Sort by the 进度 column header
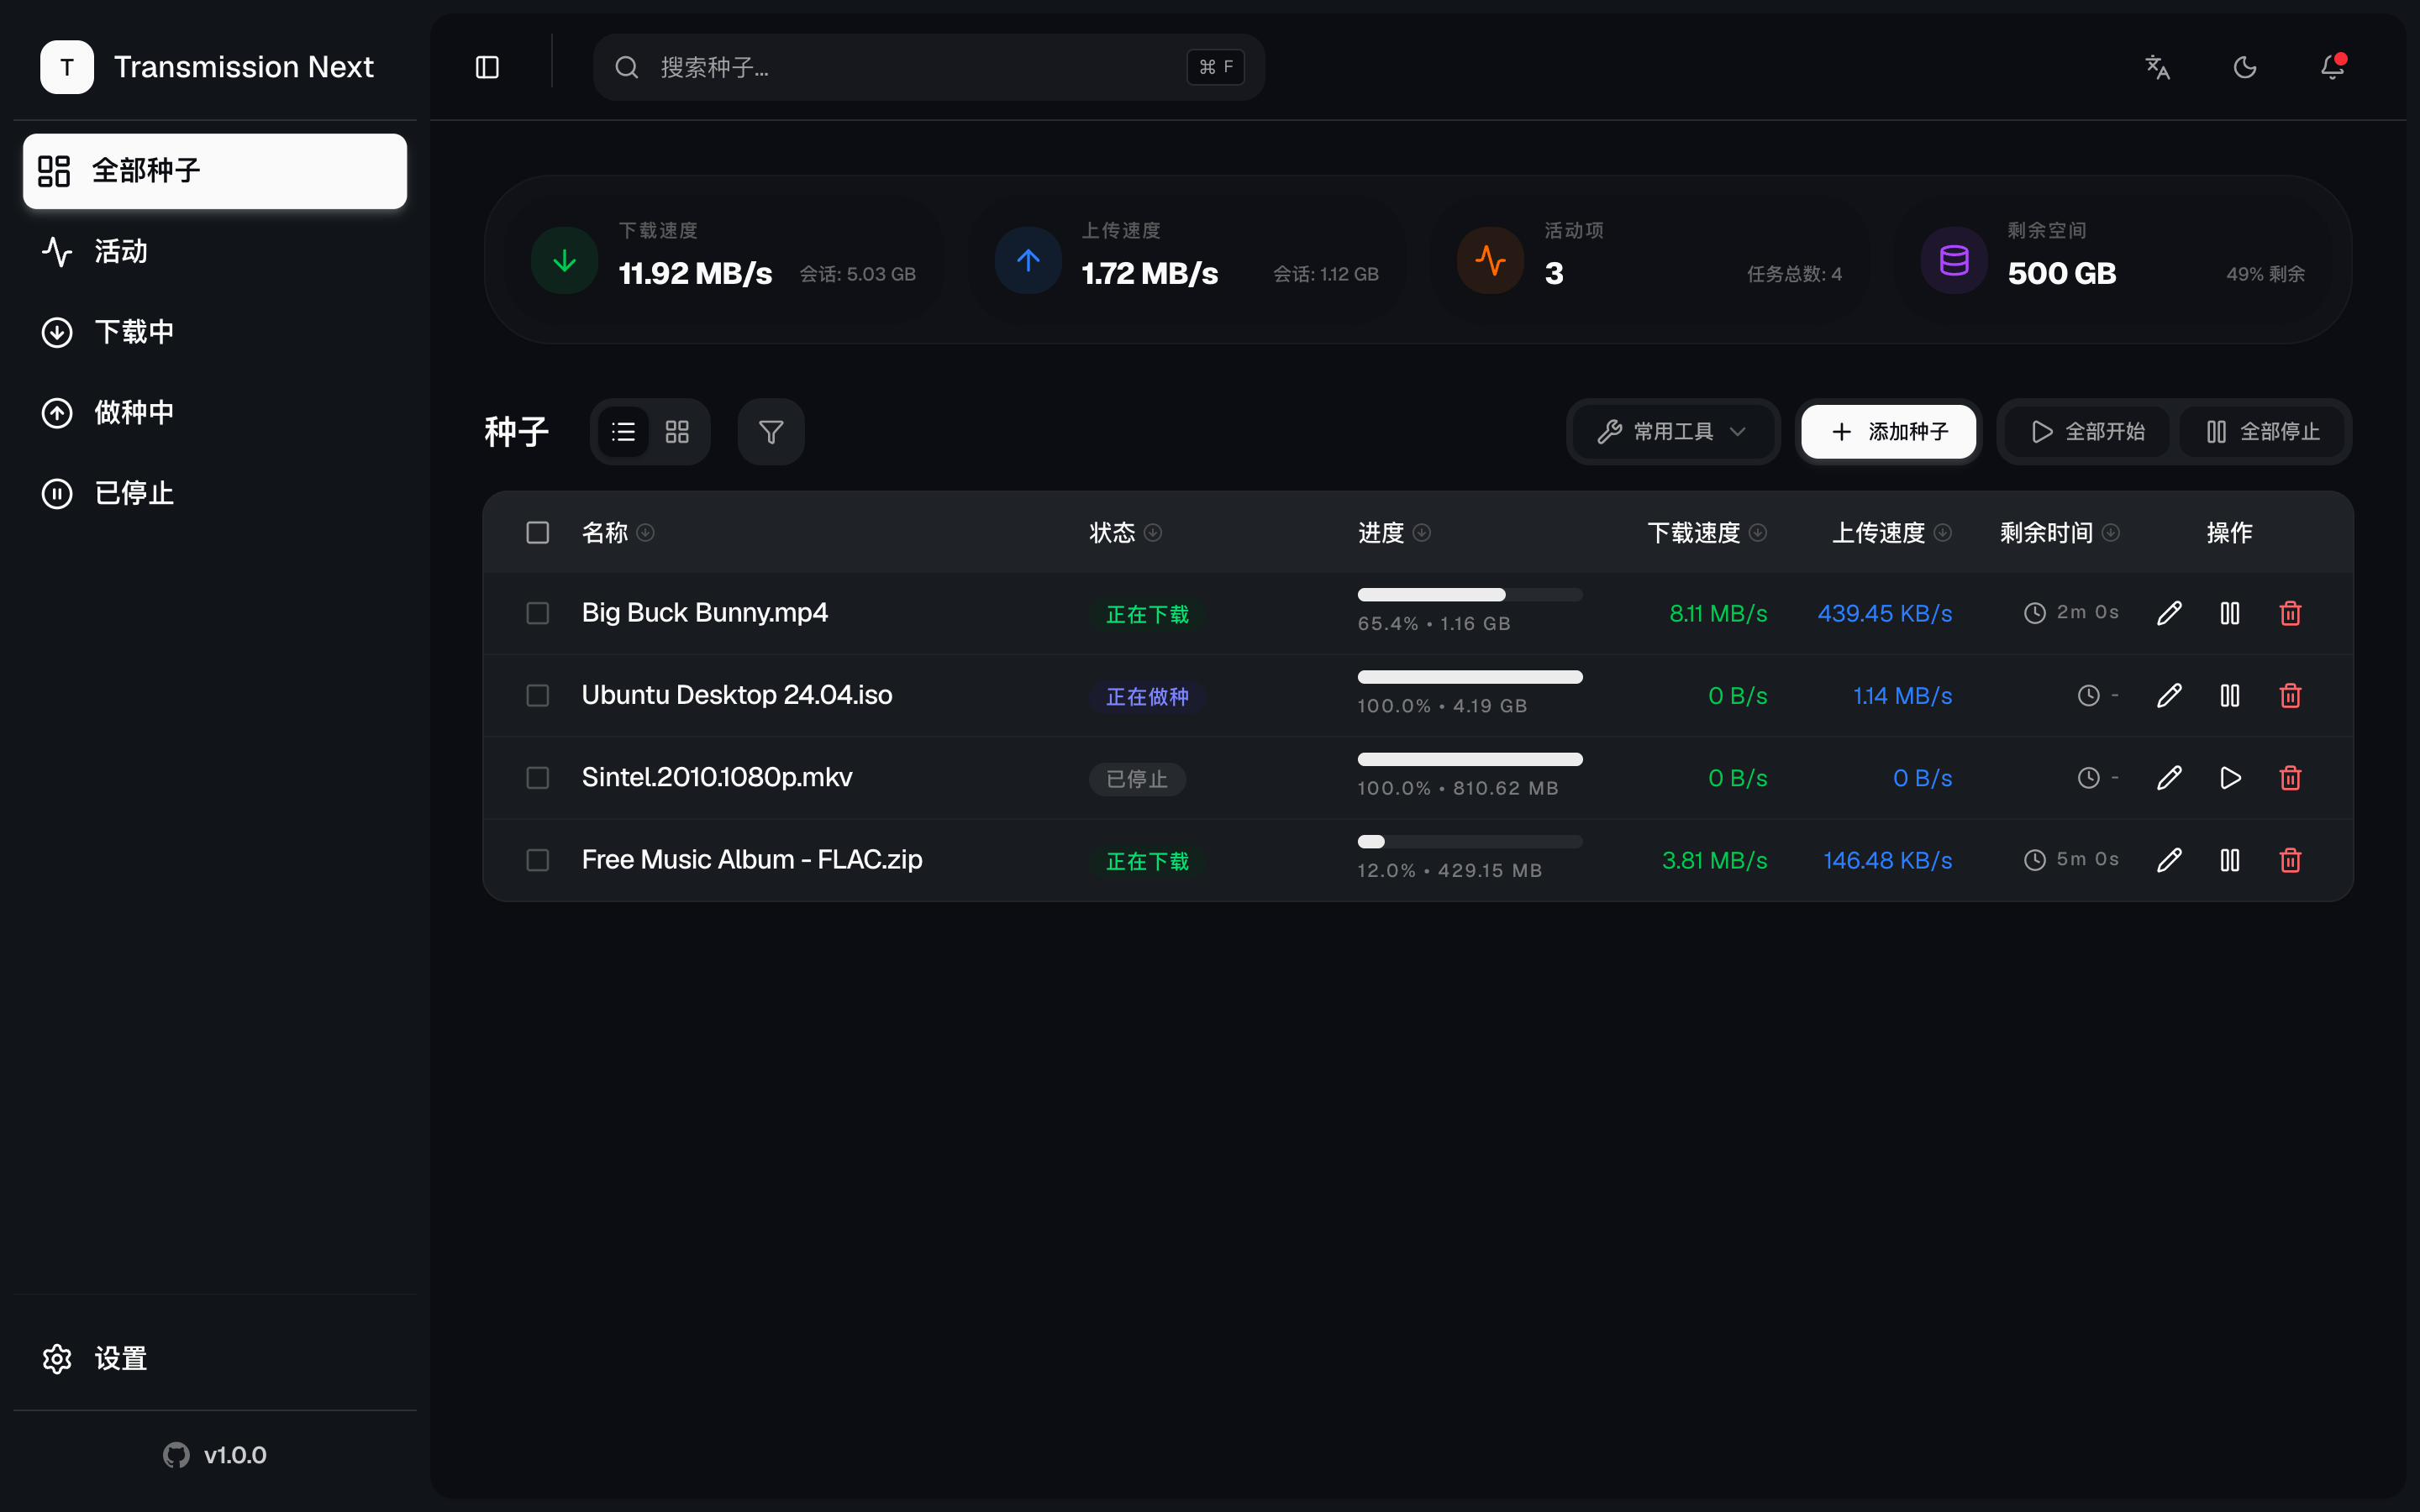Image resolution: width=2420 pixels, height=1512 pixels. point(1394,533)
